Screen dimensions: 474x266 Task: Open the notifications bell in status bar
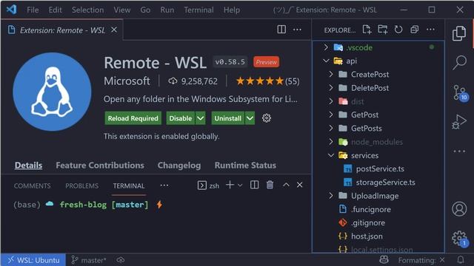point(461,259)
